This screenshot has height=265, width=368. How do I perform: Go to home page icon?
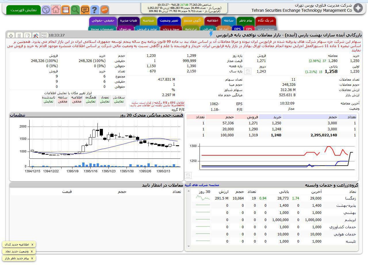click(x=56, y=10)
